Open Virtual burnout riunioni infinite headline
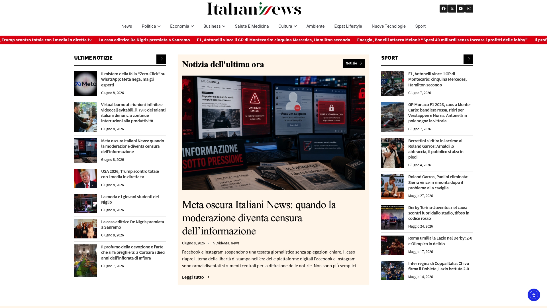Image resolution: width=547 pixels, height=308 pixels. [x=133, y=113]
